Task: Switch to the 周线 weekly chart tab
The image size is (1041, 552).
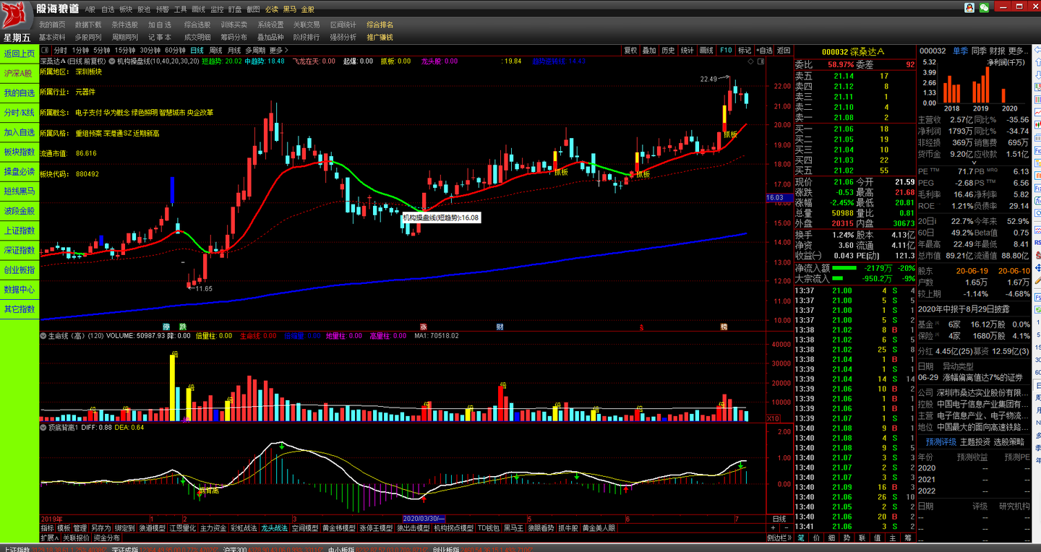Action: tap(215, 51)
